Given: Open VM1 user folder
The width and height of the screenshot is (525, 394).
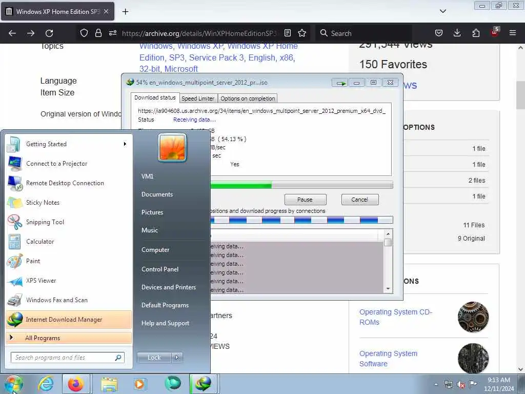Looking at the screenshot, I should coord(147,176).
